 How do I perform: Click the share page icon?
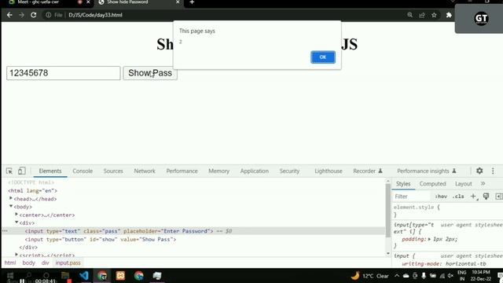point(422,15)
